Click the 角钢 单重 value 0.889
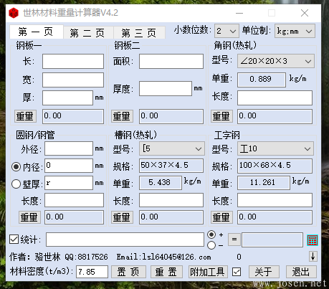The image size is (329, 289). (x=262, y=80)
